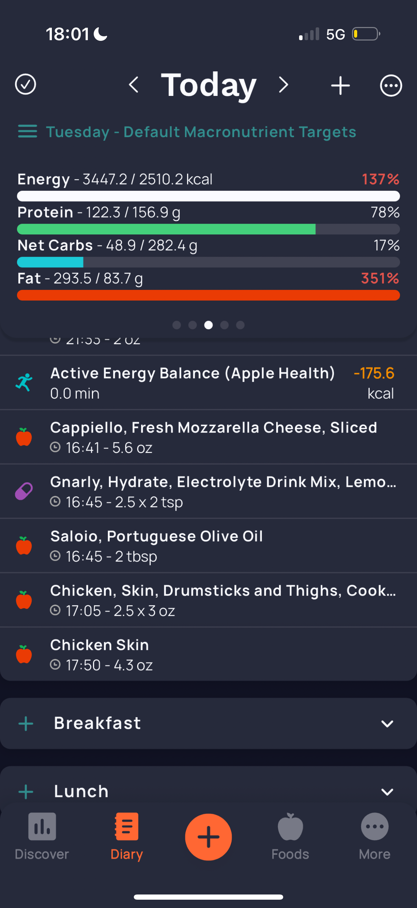This screenshot has width=417, height=908.
Task: Go to previous day with left chevron
Action: point(134,85)
